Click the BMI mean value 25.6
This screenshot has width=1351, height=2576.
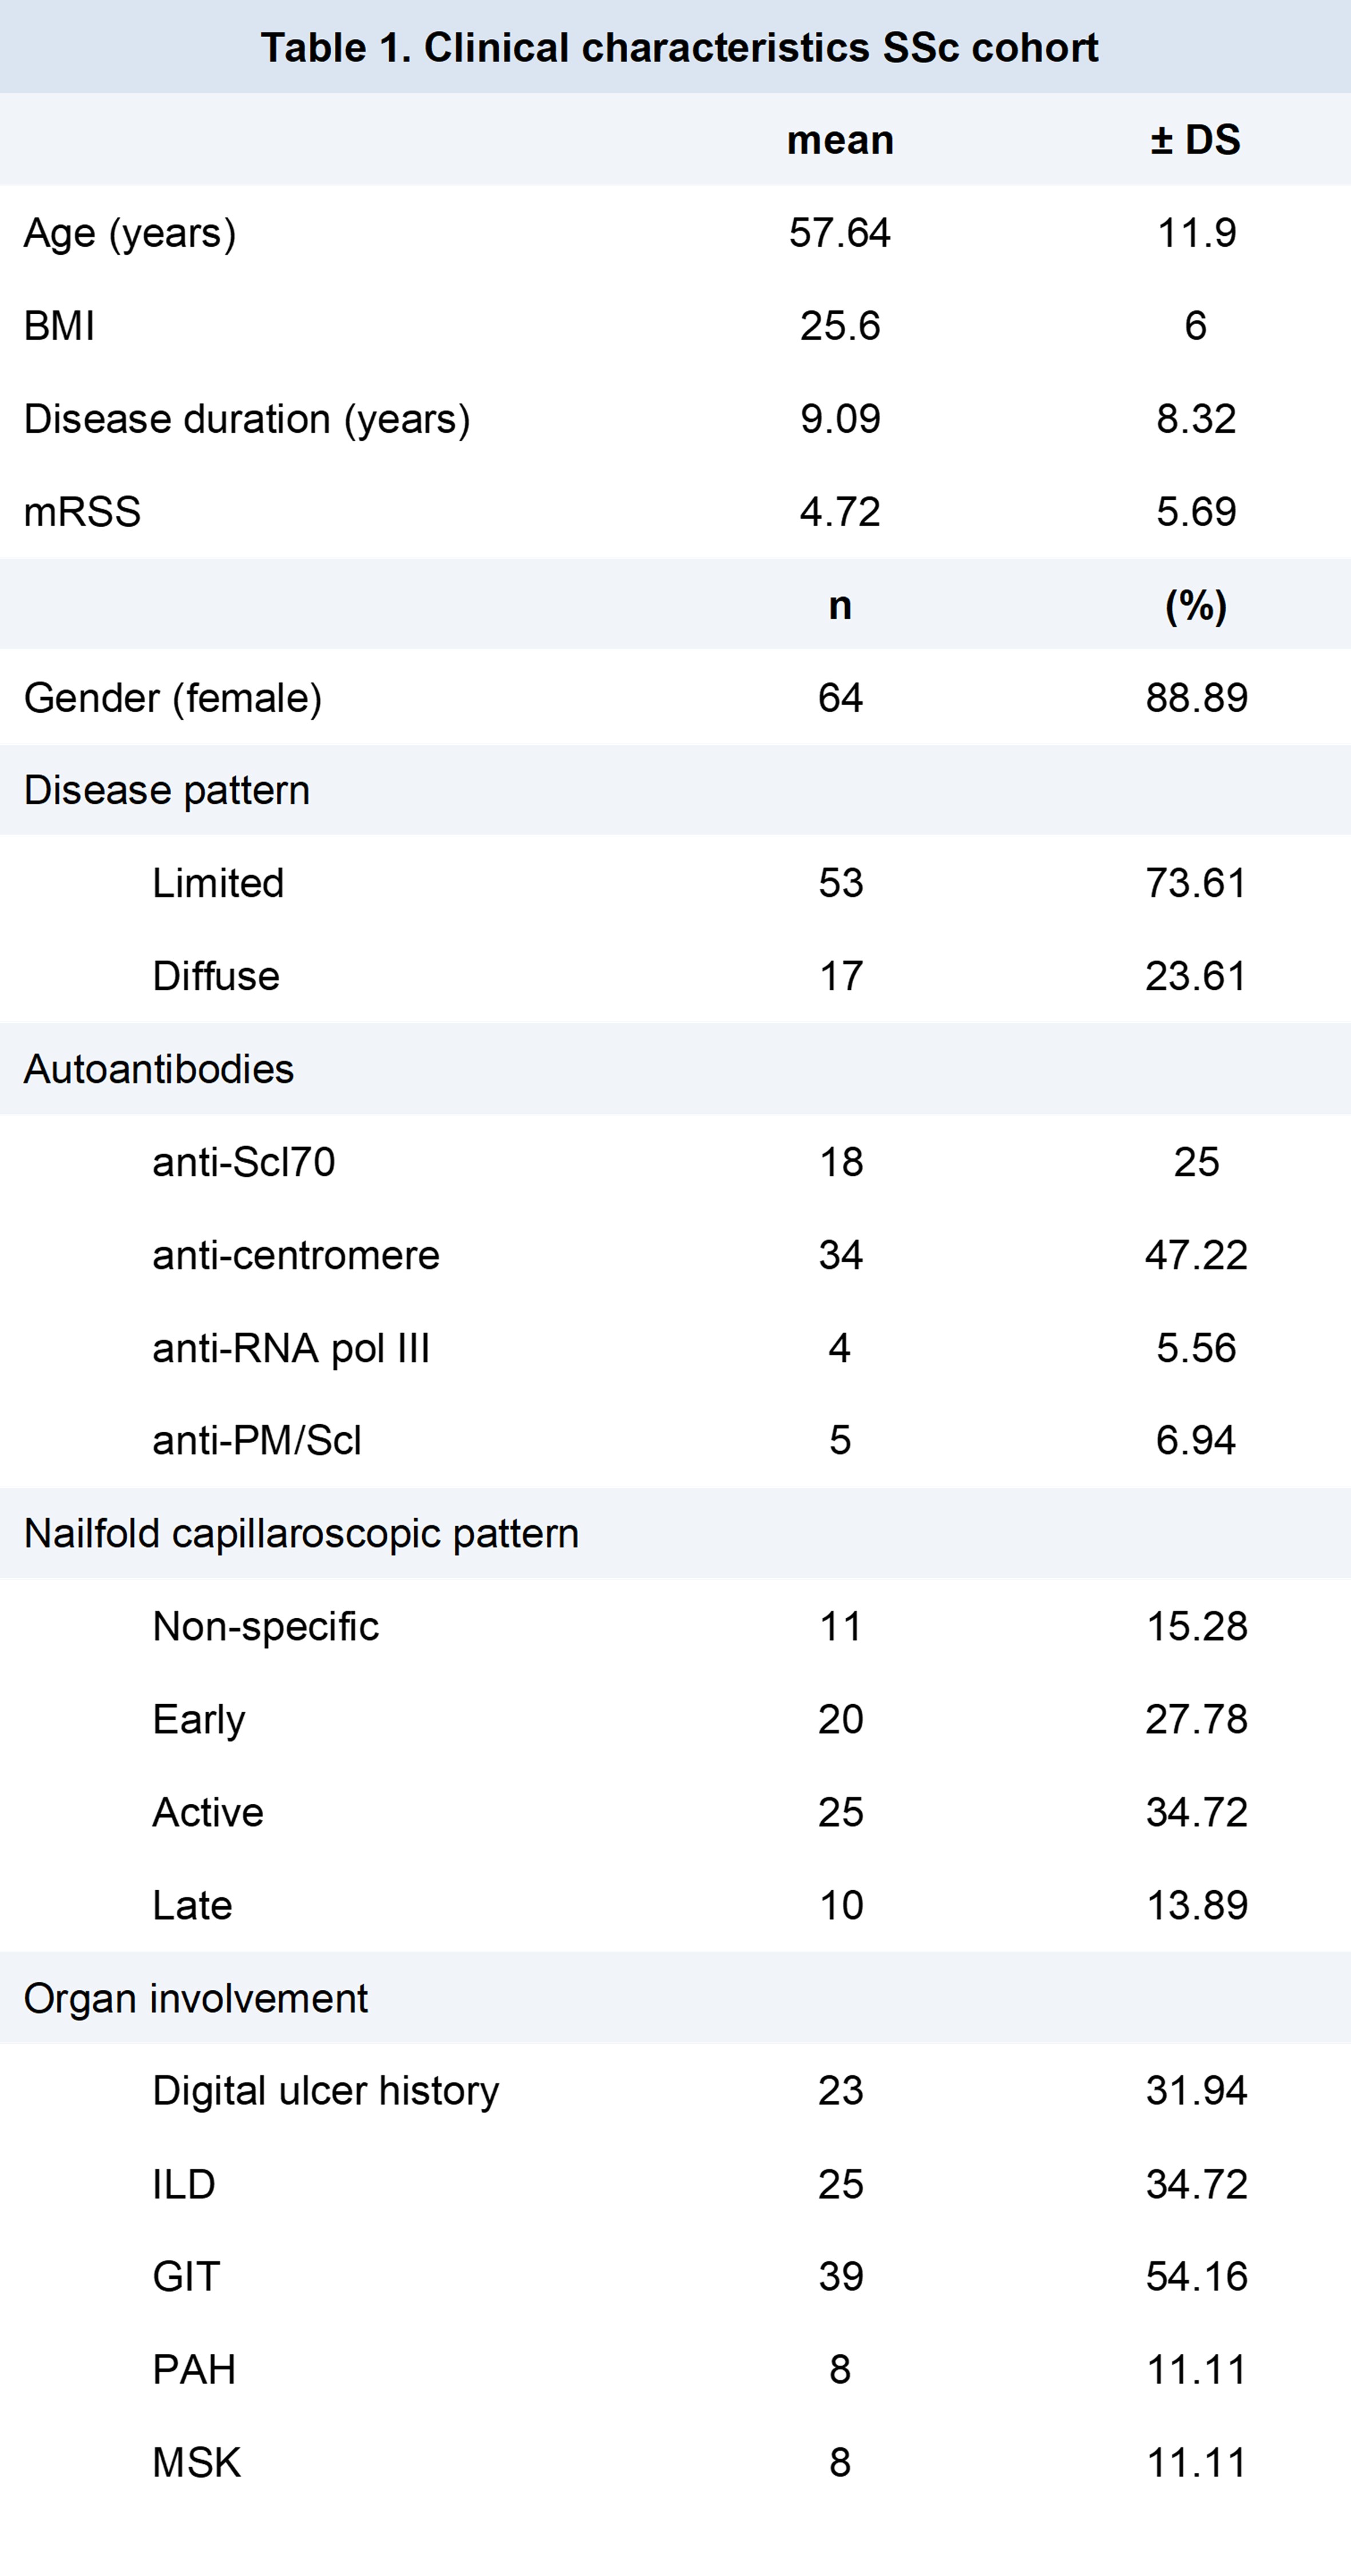pos(839,326)
